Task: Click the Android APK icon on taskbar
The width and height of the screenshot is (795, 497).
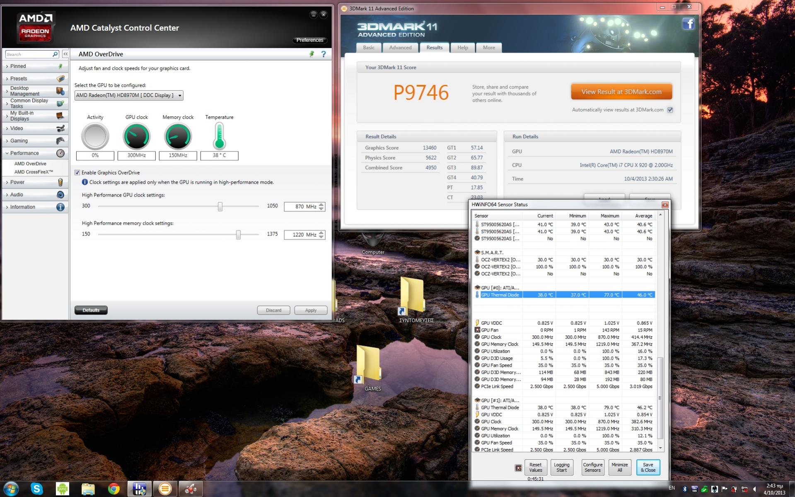Action: click(x=63, y=489)
